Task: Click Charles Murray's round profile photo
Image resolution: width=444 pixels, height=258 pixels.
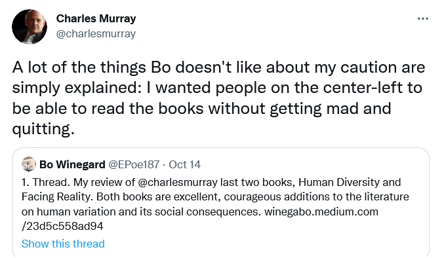Action: 30,27
